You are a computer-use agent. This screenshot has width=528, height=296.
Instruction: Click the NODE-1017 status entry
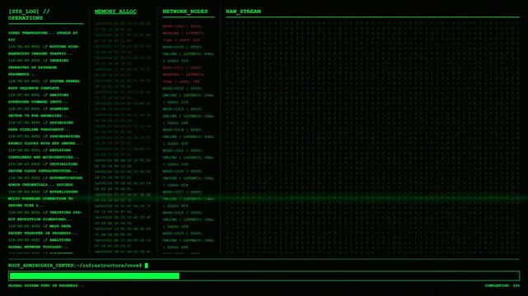(188, 199)
